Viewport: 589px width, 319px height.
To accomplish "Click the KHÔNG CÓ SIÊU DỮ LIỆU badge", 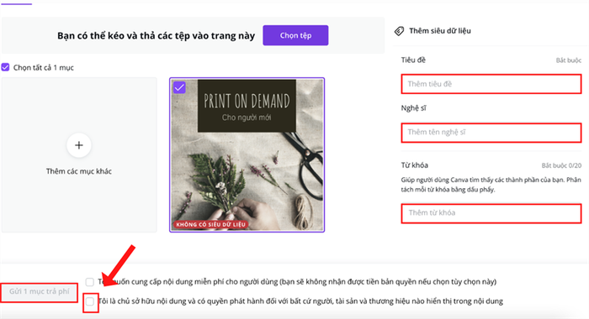I will [x=210, y=224].
